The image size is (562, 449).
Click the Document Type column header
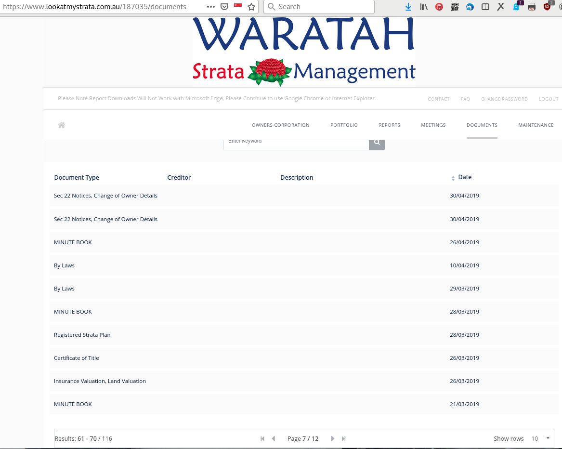[77, 177]
